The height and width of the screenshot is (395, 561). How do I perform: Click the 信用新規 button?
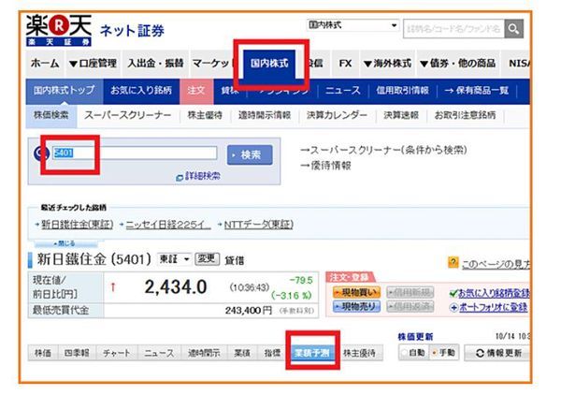[410, 293]
